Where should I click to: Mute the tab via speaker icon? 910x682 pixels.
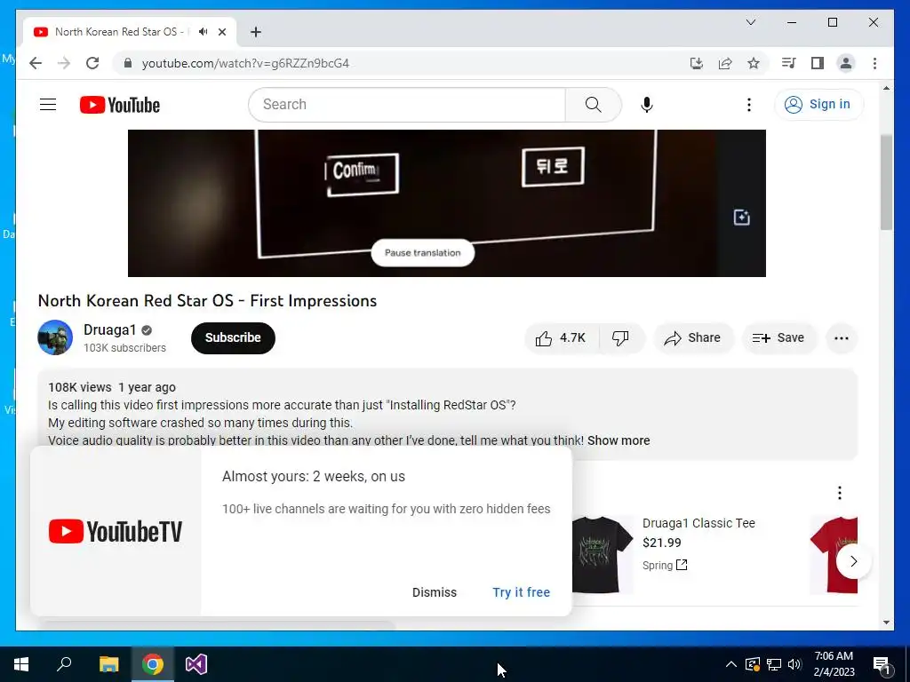click(203, 32)
